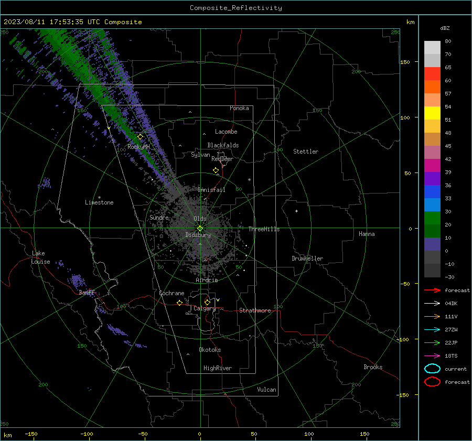The width and height of the screenshot is (472, 441).
Task: Click the Hanna town label
Action: click(x=367, y=234)
